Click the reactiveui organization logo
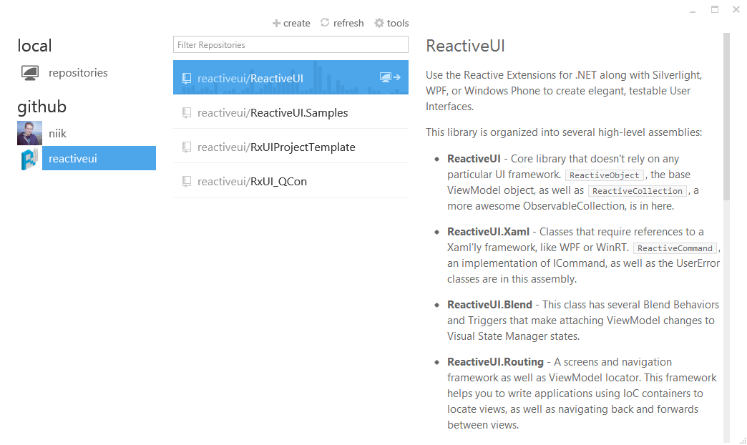The height and width of the screenshot is (445, 747). pyautogui.click(x=29, y=159)
